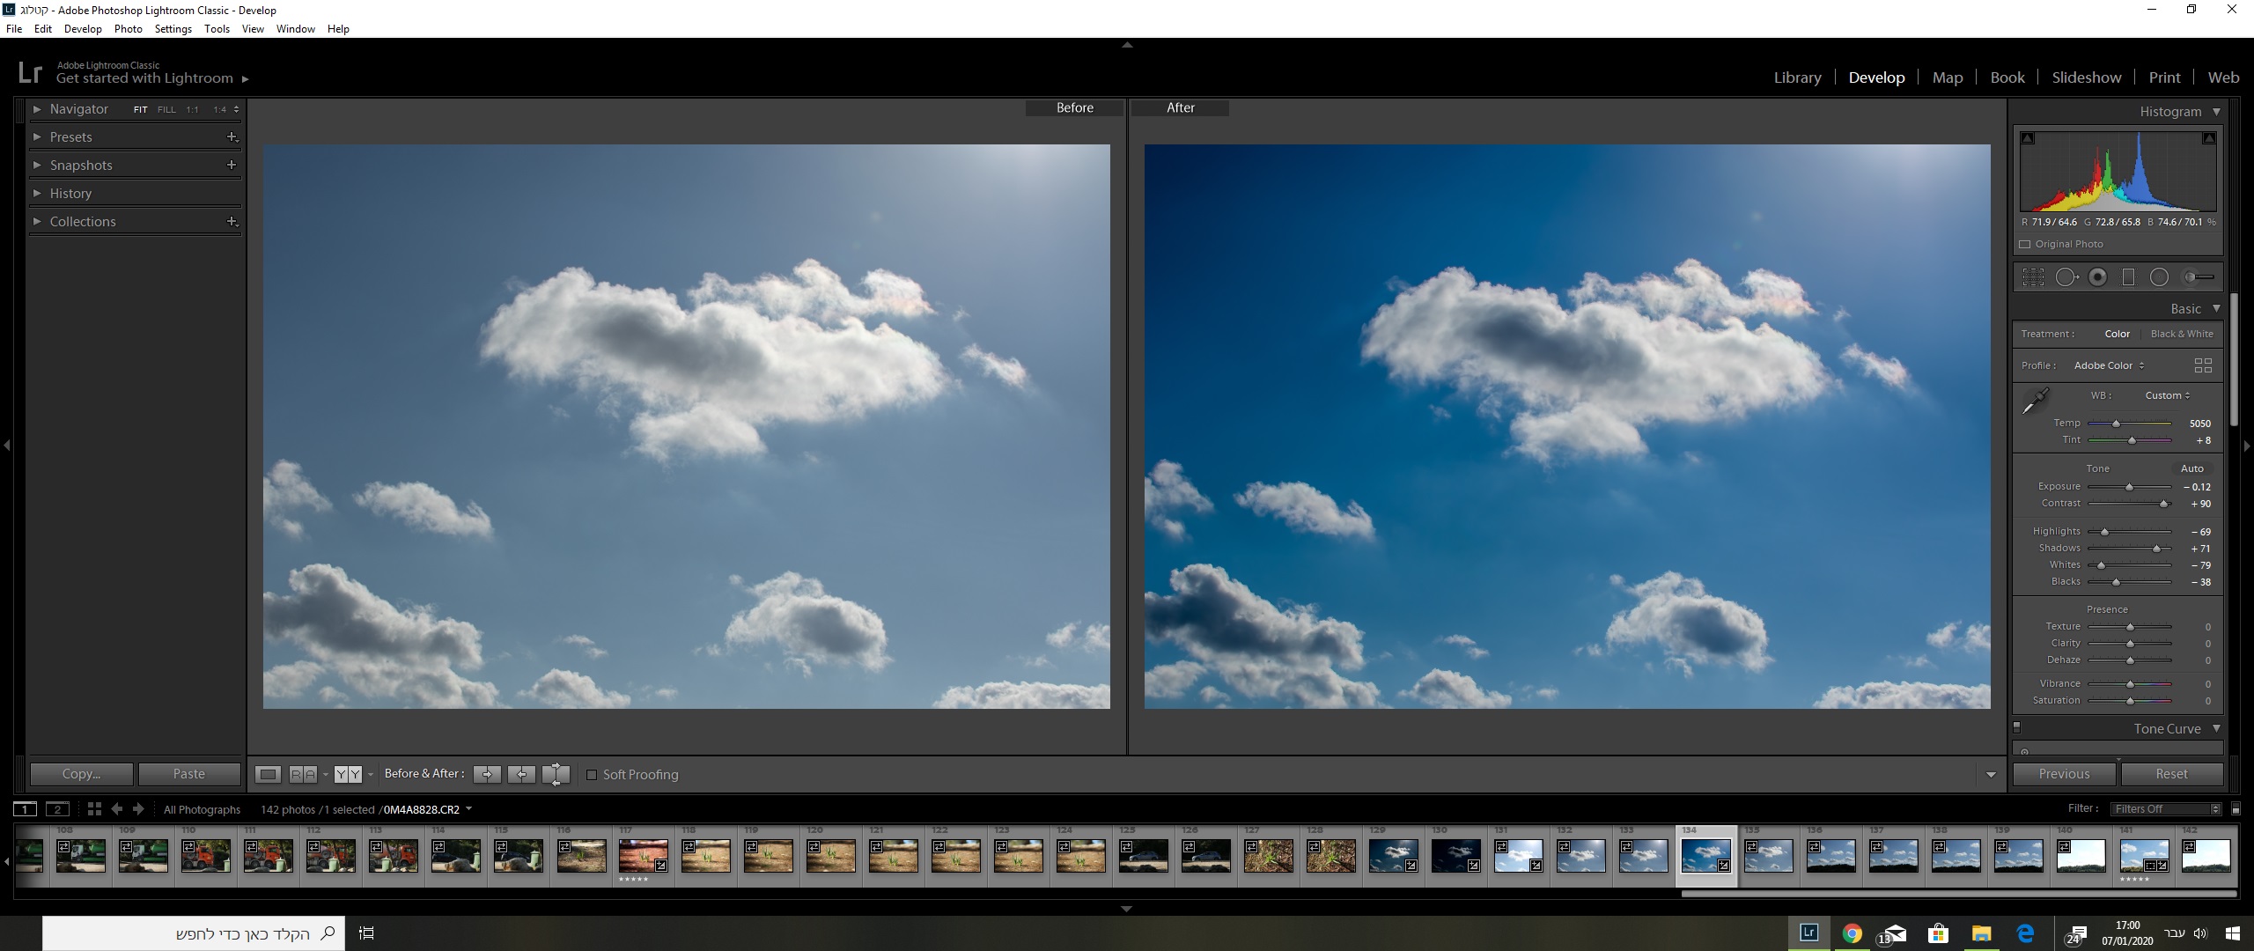Open the Develop menu

point(83,29)
